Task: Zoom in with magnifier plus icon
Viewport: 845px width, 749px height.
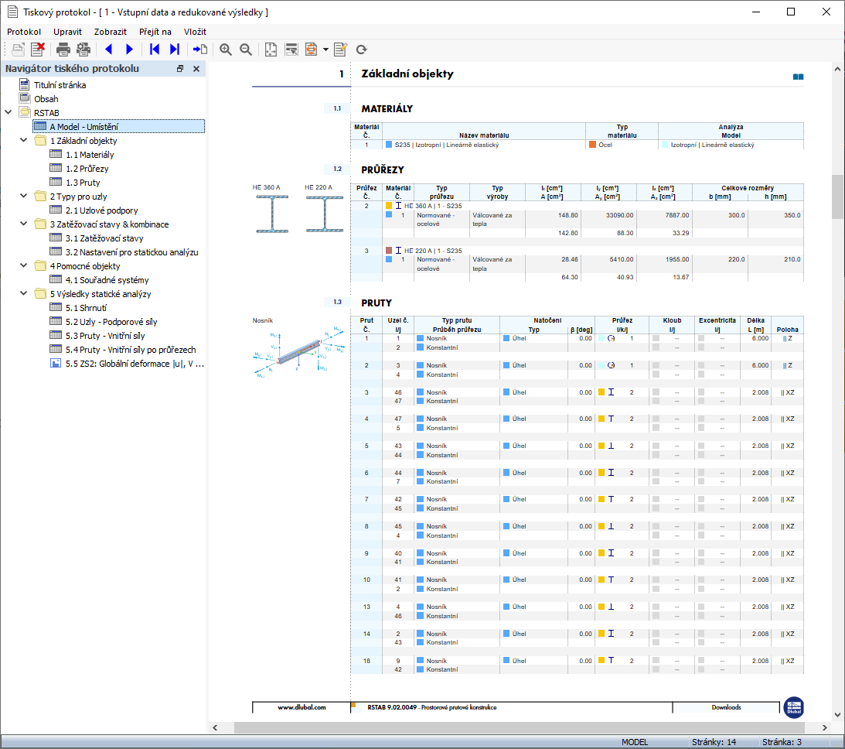Action: (x=226, y=50)
